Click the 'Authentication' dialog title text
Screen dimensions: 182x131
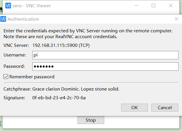(23, 19)
